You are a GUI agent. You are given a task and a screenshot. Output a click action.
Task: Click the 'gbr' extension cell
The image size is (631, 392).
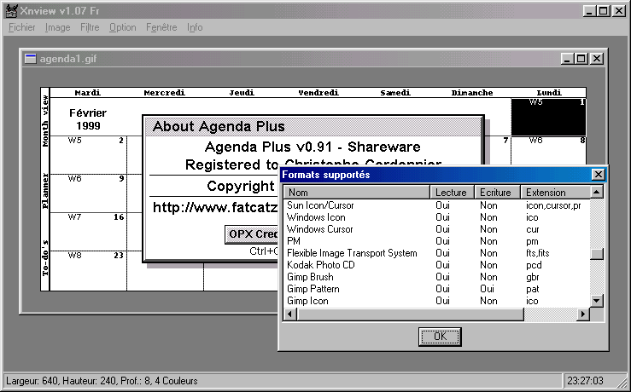(533, 277)
